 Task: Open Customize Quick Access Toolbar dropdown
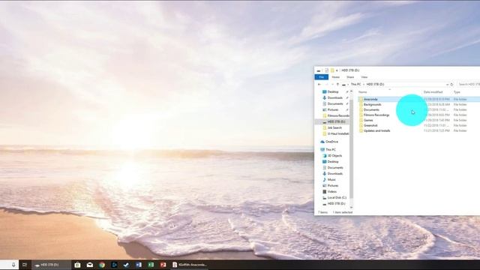pos(337,70)
